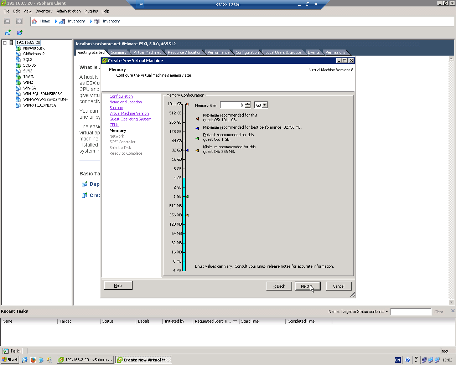The image size is (456, 365).
Task: Click the Next button in the wizard
Action: click(307, 286)
